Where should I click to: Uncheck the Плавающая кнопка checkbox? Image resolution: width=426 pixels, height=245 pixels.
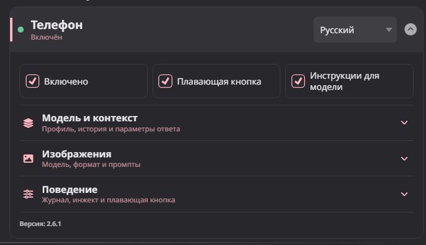click(165, 81)
